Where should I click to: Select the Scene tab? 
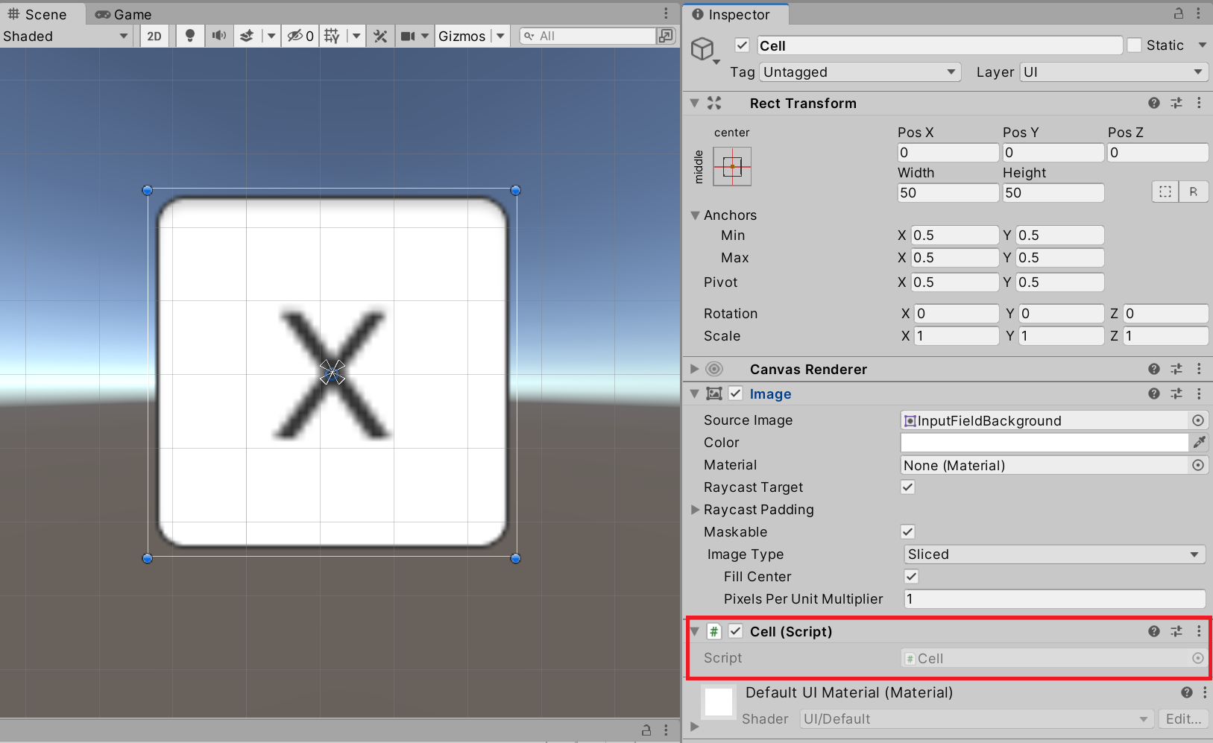coord(37,14)
